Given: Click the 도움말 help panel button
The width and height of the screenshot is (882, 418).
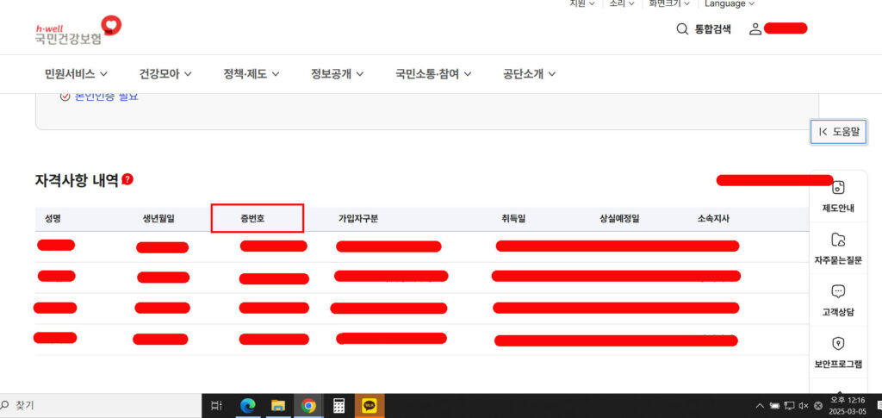Looking at the screenshot, I should (838, 132).
